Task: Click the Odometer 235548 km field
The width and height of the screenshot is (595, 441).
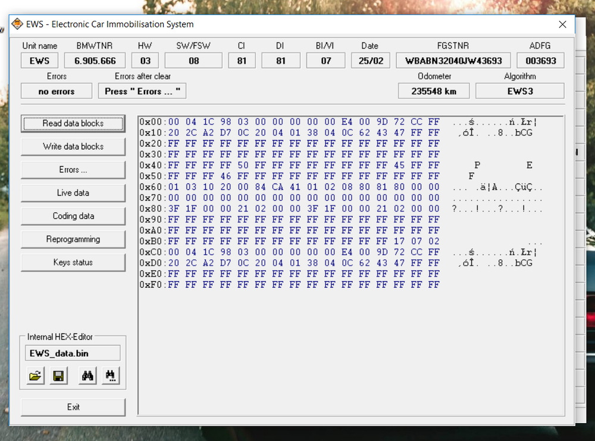Action: (x=434, y=91)
